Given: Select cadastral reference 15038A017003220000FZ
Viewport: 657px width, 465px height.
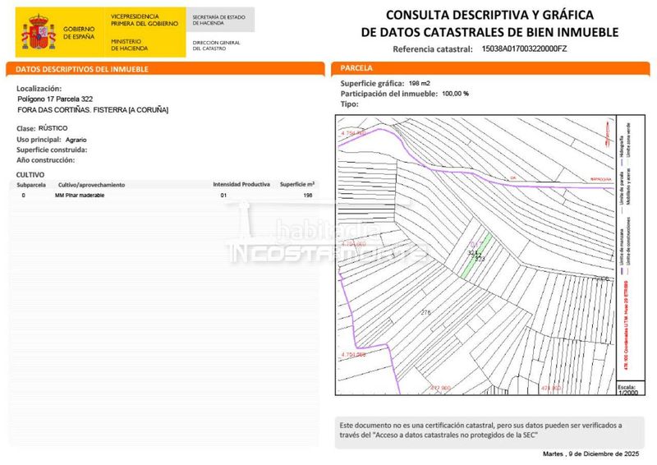Looking at the screenshot, I should (524, 48).
